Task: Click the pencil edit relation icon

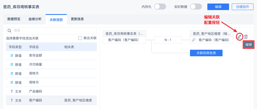Action: [x=239, y=36]
